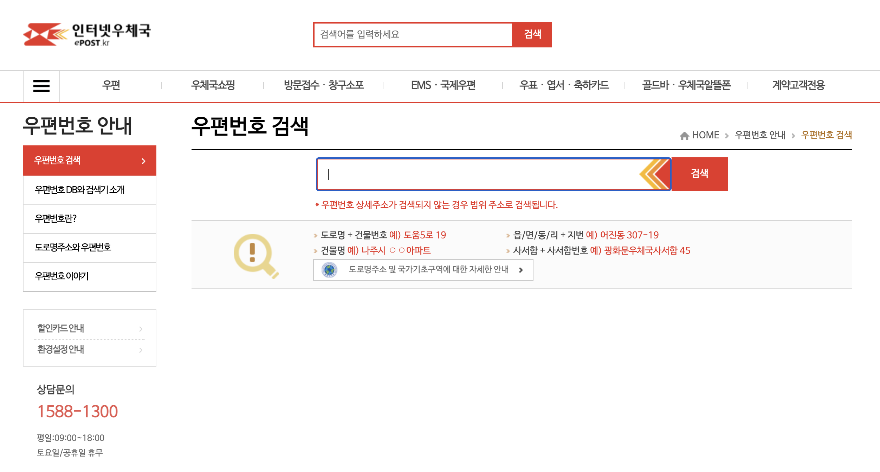Click arrow beside 우편번호 검색 sidebar item

tap(143, 161)
